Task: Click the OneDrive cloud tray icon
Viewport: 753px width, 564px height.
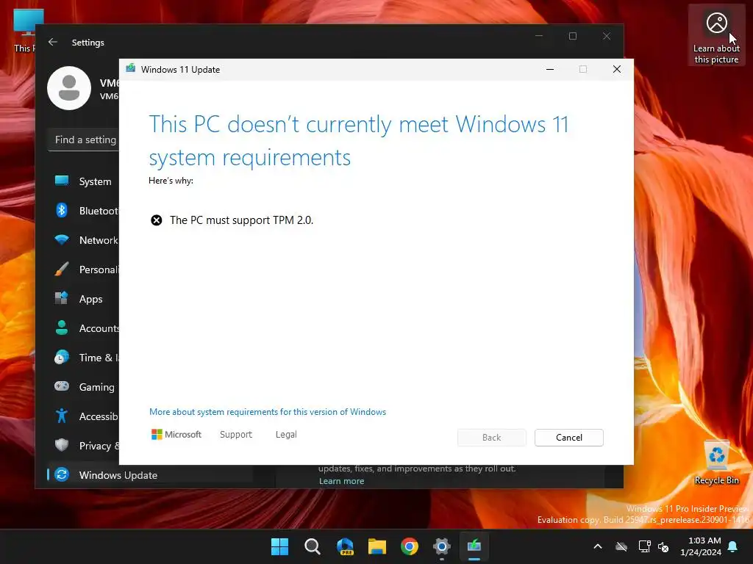Action: pos(621,546)
